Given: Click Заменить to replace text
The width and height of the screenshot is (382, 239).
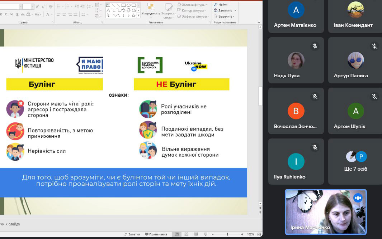Looking at the screenshot, I should point(225,10).
